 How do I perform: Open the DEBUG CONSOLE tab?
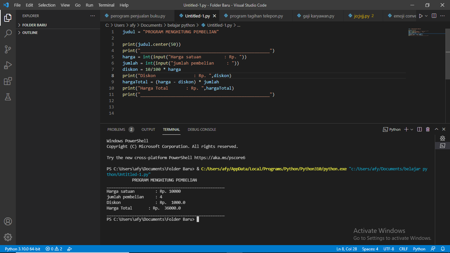(x=202, y=129)
